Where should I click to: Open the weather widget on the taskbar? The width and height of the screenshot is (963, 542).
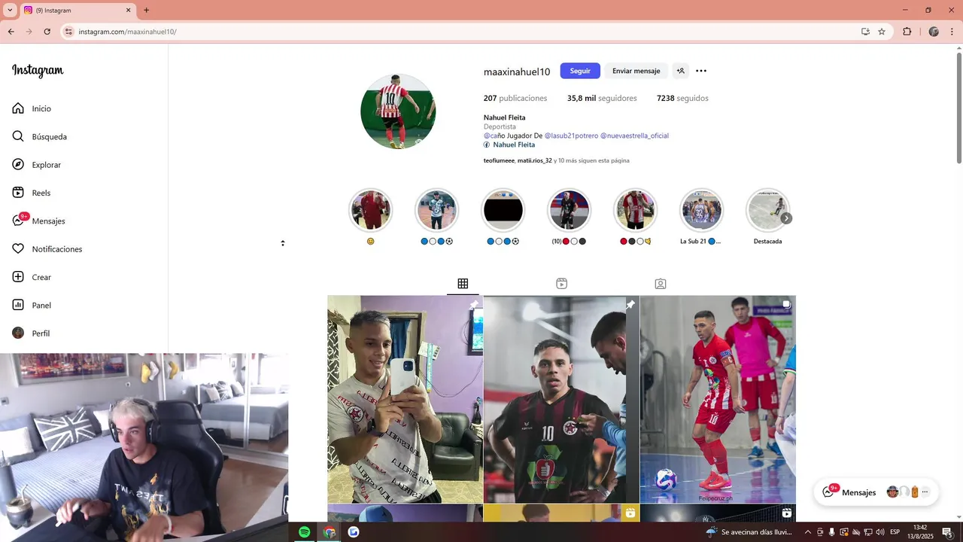[x=749, y=532]
